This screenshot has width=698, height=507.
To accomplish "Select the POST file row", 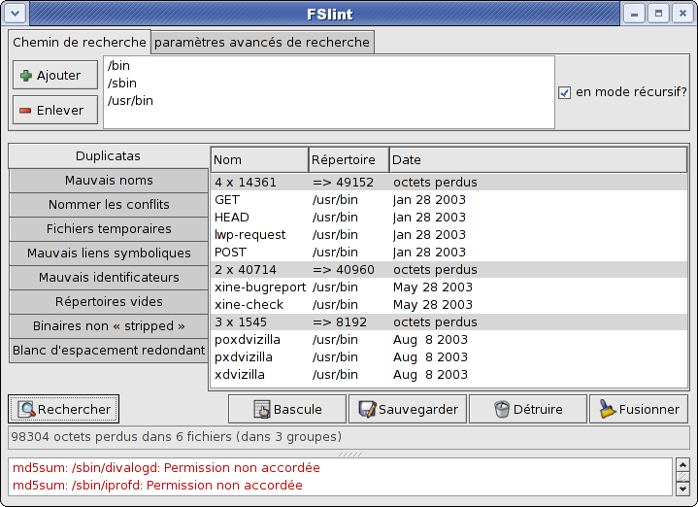I will click(x=449, y=253).
